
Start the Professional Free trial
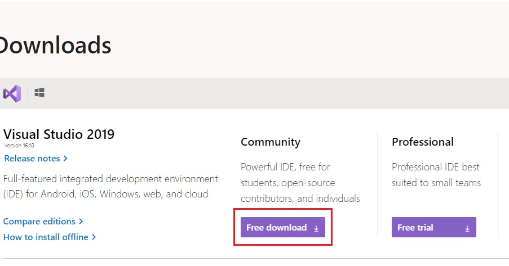433,227
